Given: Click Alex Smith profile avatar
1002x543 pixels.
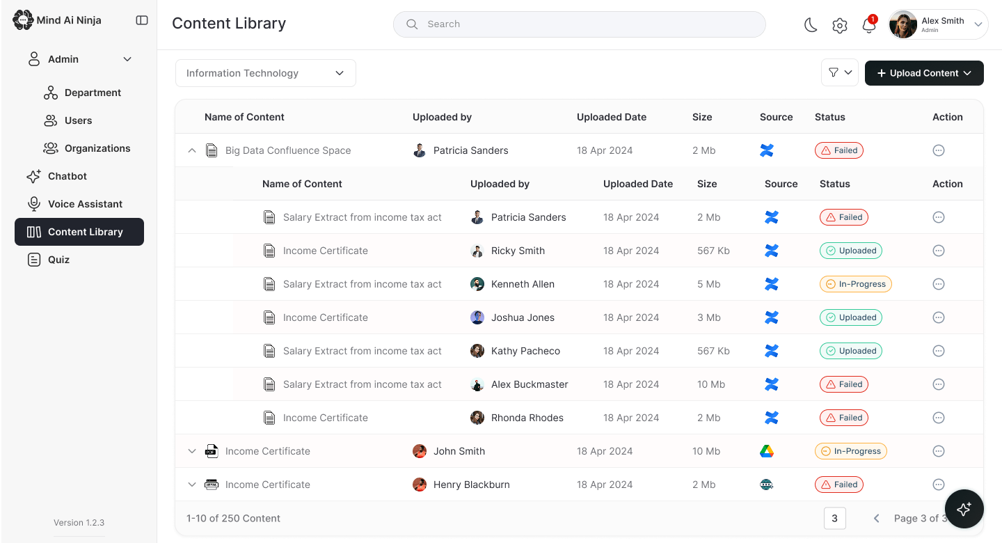Looking at the screenshot, I should tap(903, 24).
